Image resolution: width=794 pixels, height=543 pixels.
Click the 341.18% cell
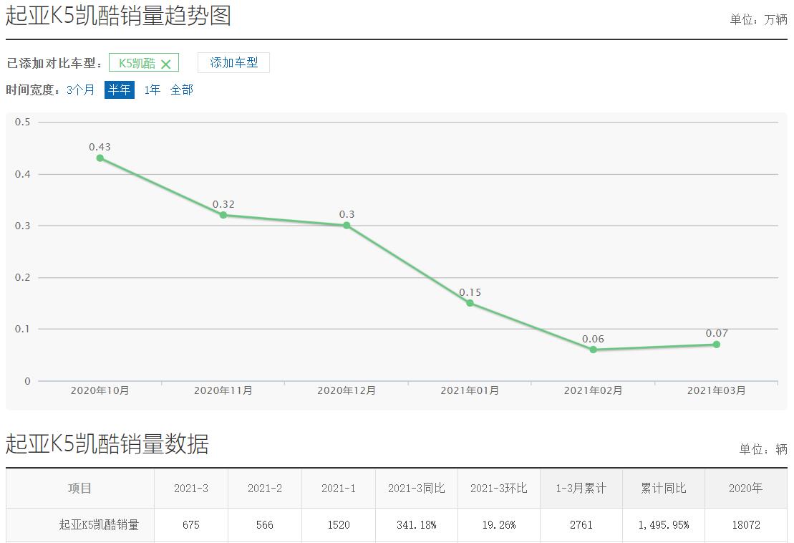[x=417, y=525]
